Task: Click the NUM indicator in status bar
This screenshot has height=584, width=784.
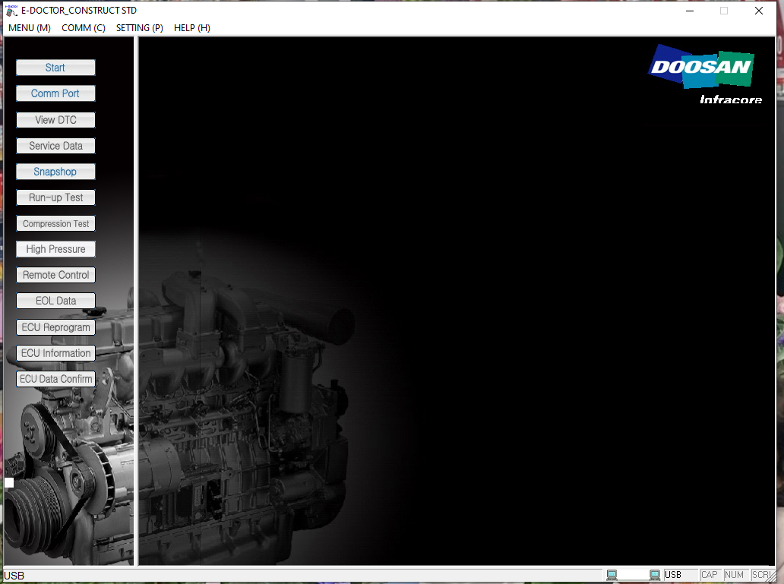Action: click(734, 575)
